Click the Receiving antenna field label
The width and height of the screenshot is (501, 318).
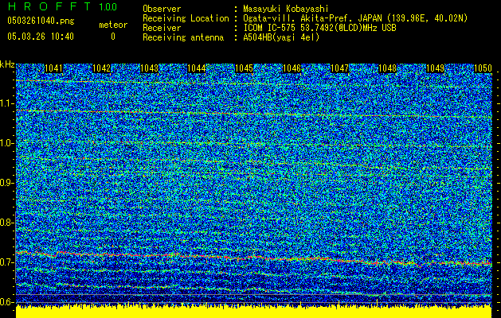[183, 37]
